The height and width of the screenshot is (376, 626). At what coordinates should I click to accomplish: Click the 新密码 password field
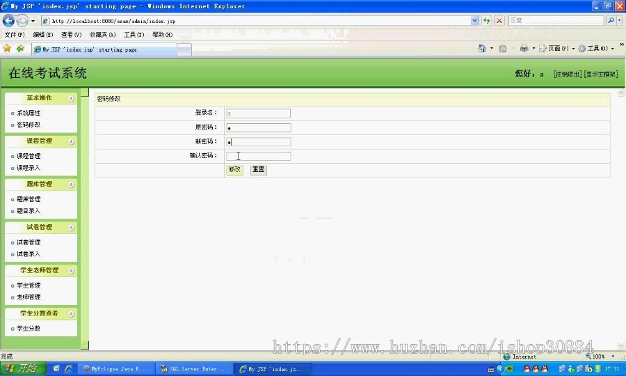point(258,142)
